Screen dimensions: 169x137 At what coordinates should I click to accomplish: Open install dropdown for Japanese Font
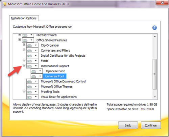pyautogui.click(x=37, y=71)
